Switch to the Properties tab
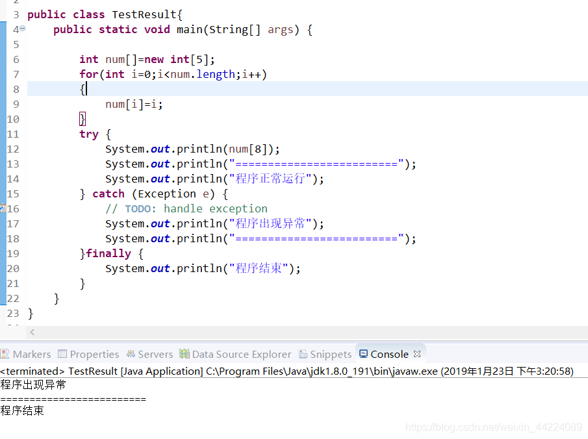The image size is (588, 439). (88, 355)
